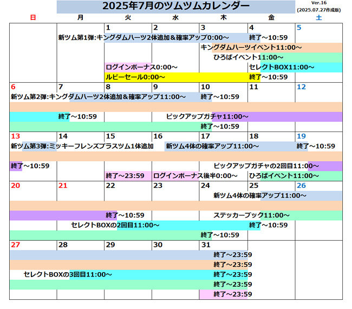Screen dimensions: 352x309
Task: Click the セレクトBOXの2回目11:00〜 event bar
Action: (115, 225)
